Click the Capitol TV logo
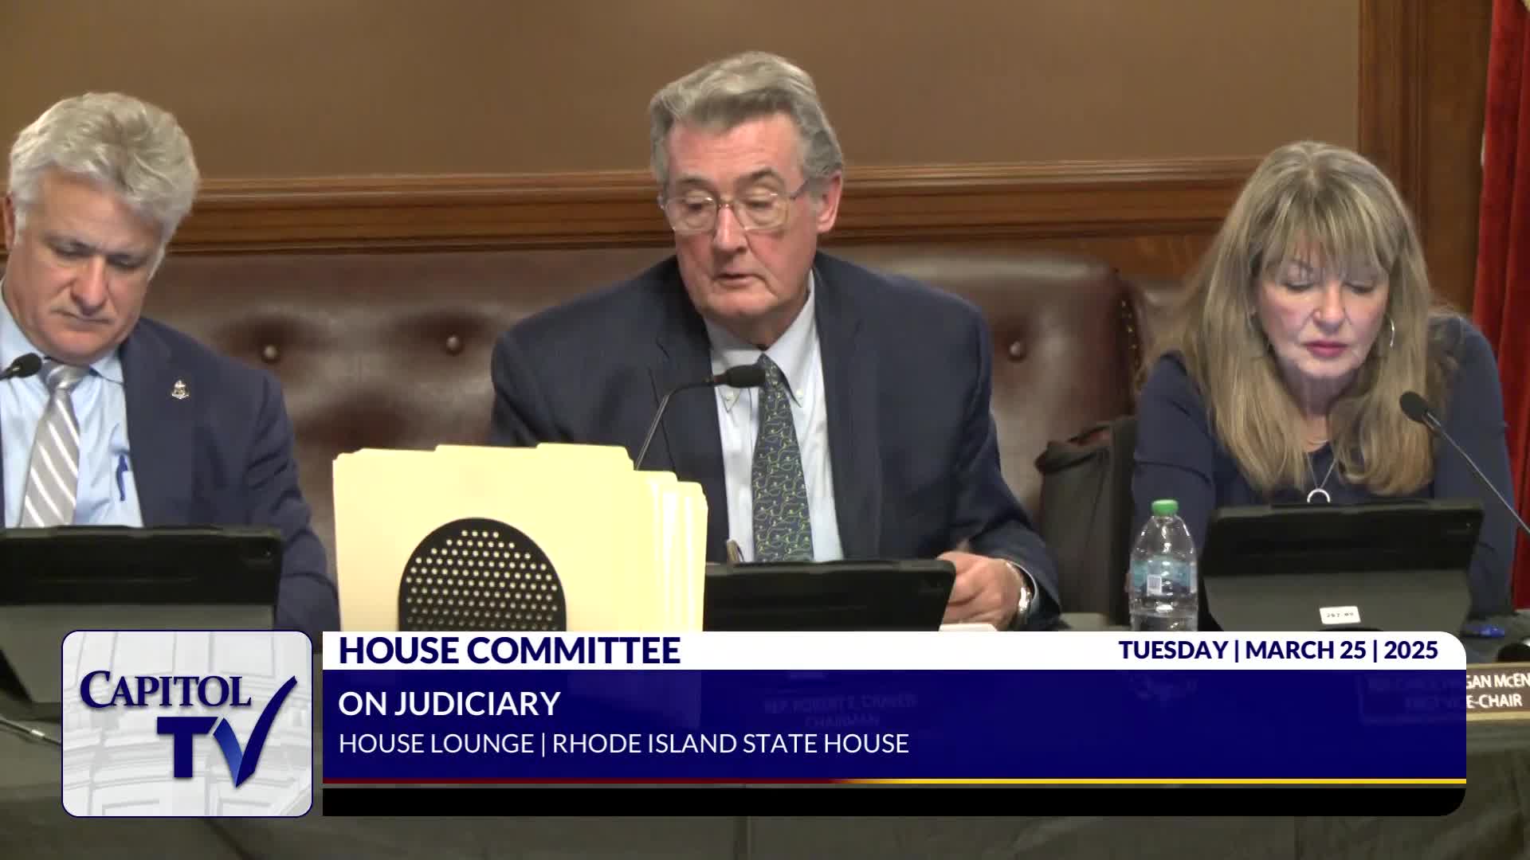 (186, 723)
